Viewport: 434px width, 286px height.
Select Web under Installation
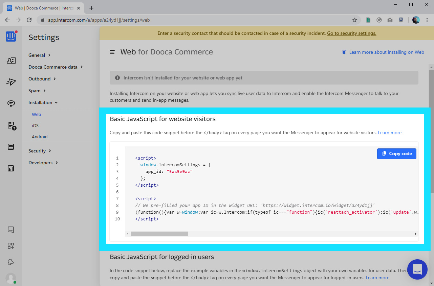[36, 114]
